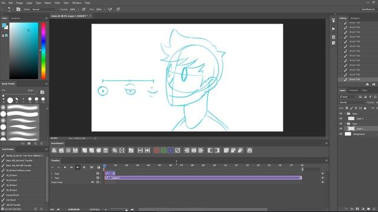
Task: Click the last Brush Tool history state
Action: pyautogui.click(x=359, y=79)
